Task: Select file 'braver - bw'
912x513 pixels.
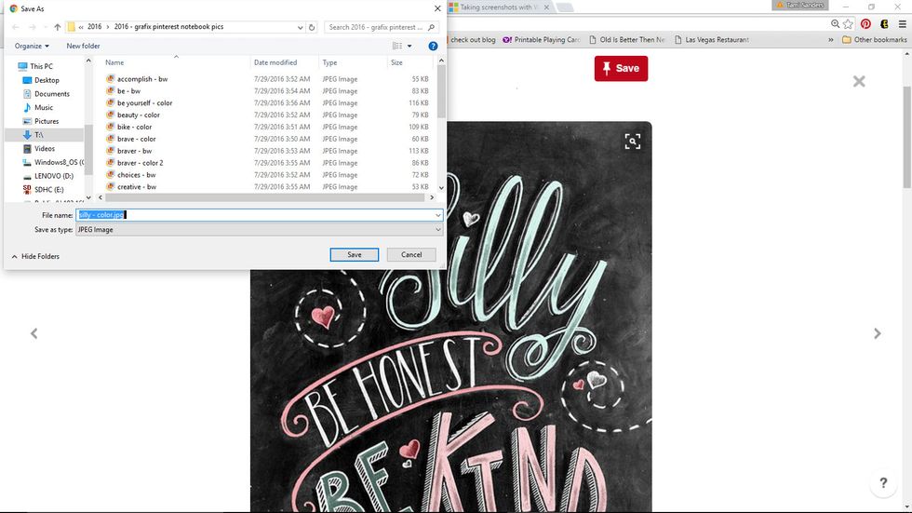Action: (x=134, y=151)
